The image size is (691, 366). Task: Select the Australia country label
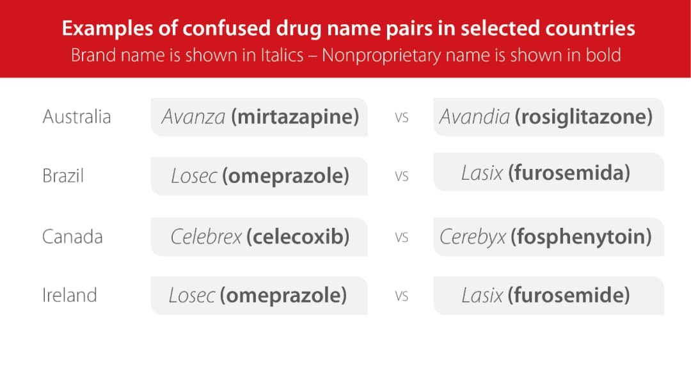pyautogui.click(x=77, y=116)
